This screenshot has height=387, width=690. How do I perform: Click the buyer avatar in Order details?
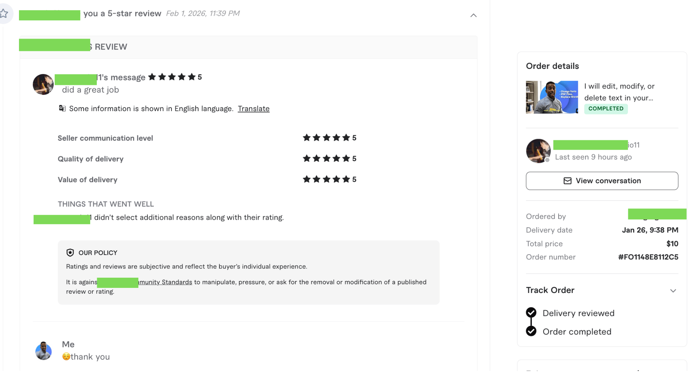(538, 151)
